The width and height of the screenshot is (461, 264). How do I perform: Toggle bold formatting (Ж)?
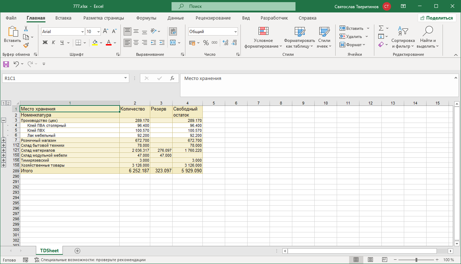coord(45,43)
